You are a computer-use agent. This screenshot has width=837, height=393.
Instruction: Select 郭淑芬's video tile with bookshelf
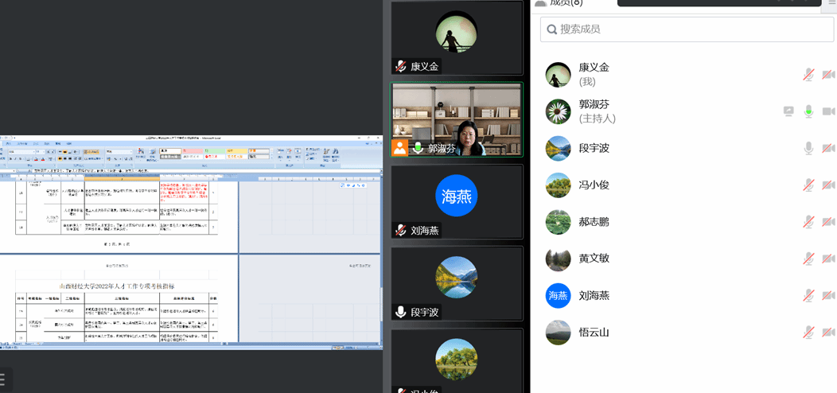pyautogui.click(x=457, y=119)
